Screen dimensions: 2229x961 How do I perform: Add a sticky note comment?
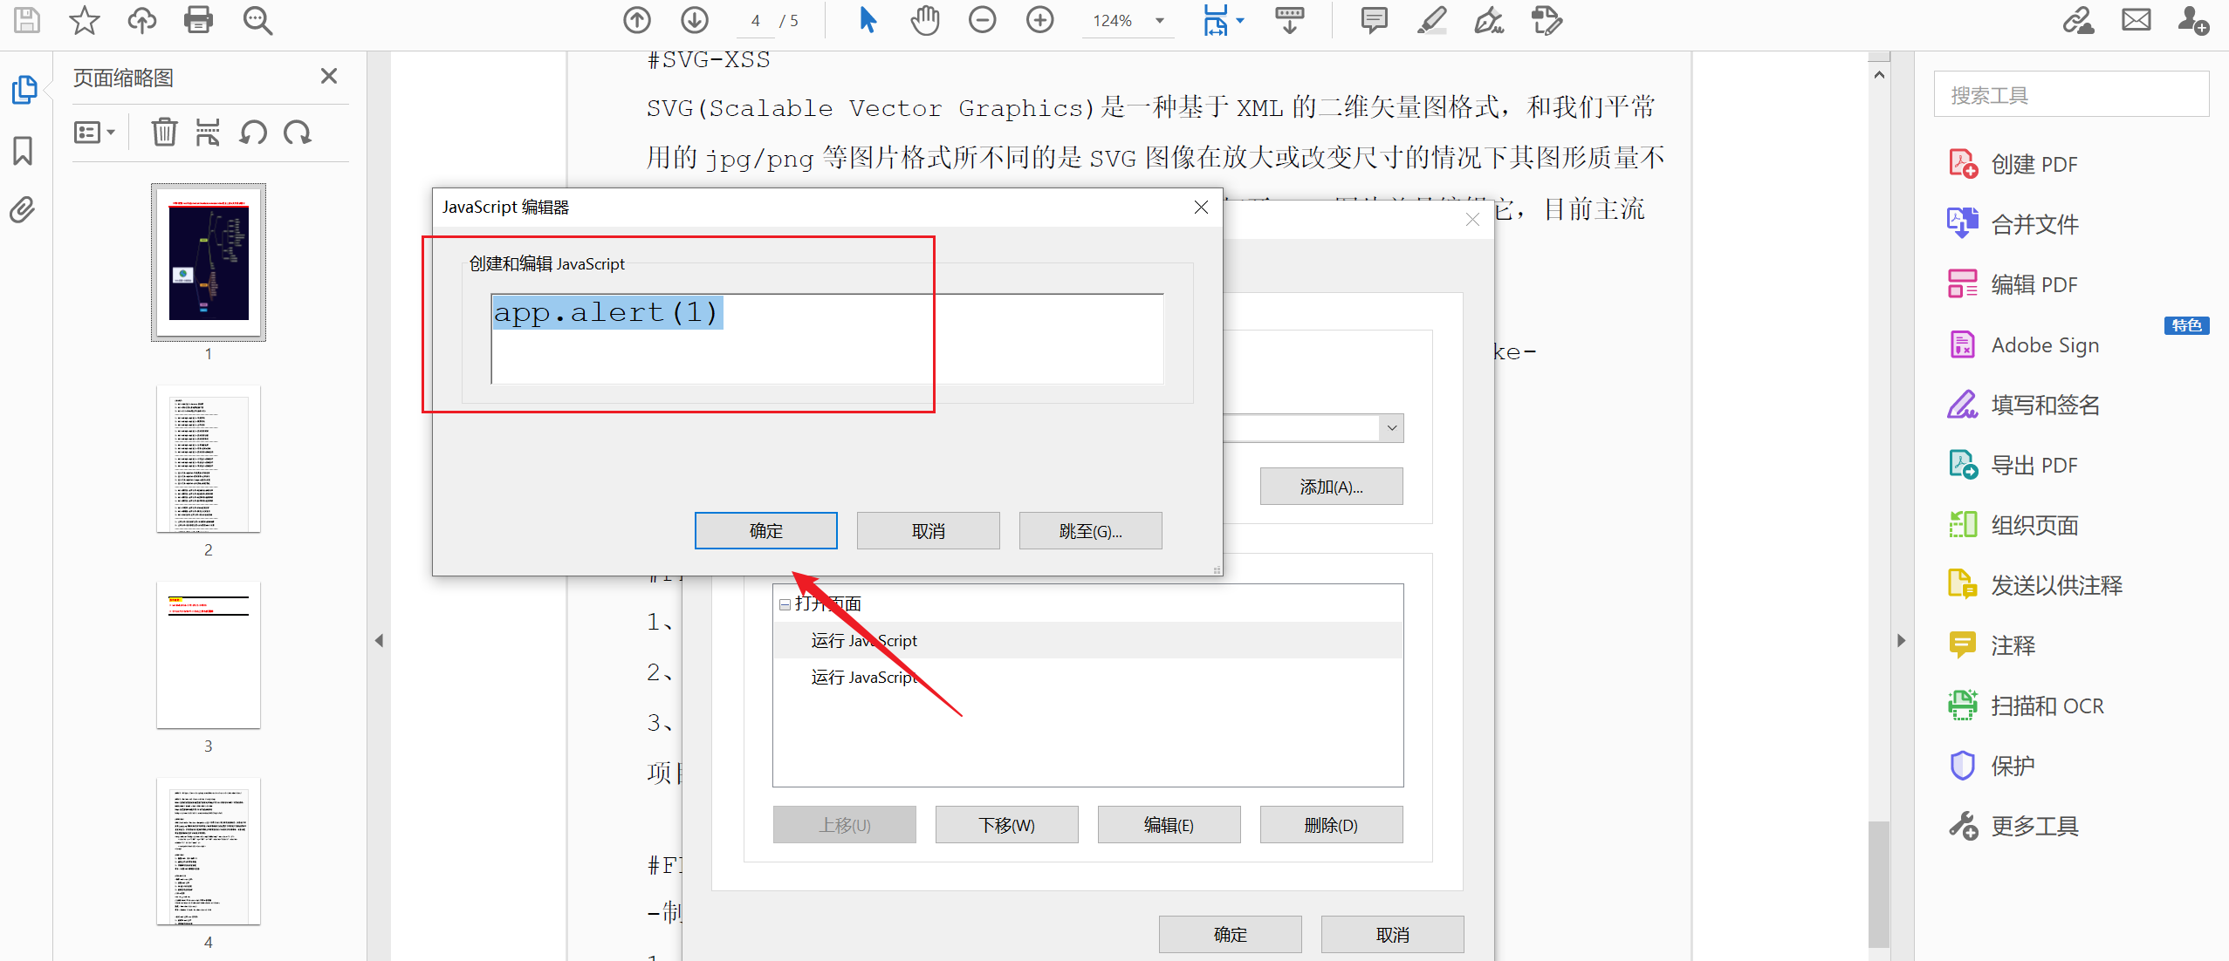[1374, 20]
